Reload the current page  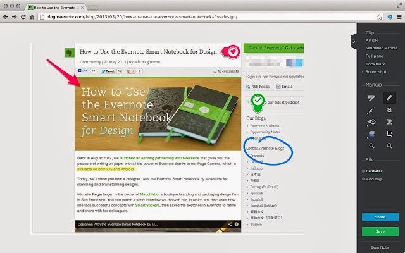[23, 17]
